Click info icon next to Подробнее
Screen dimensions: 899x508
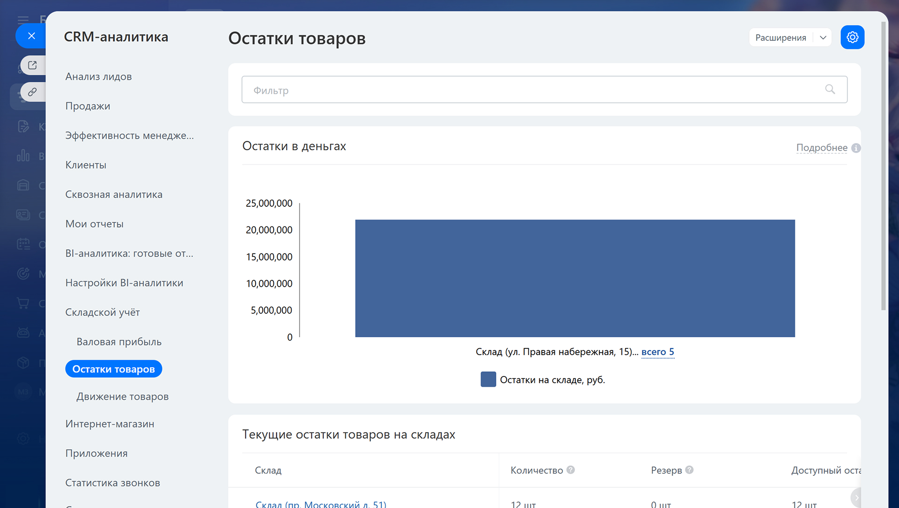click(x=856, y=148)
